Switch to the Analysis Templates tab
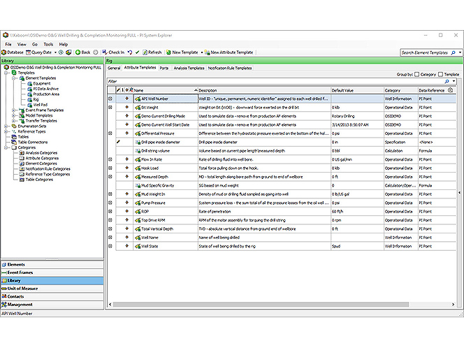 [x=189, y=68]
